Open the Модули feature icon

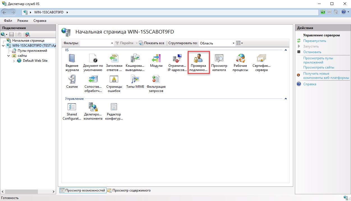coord(156,61)
